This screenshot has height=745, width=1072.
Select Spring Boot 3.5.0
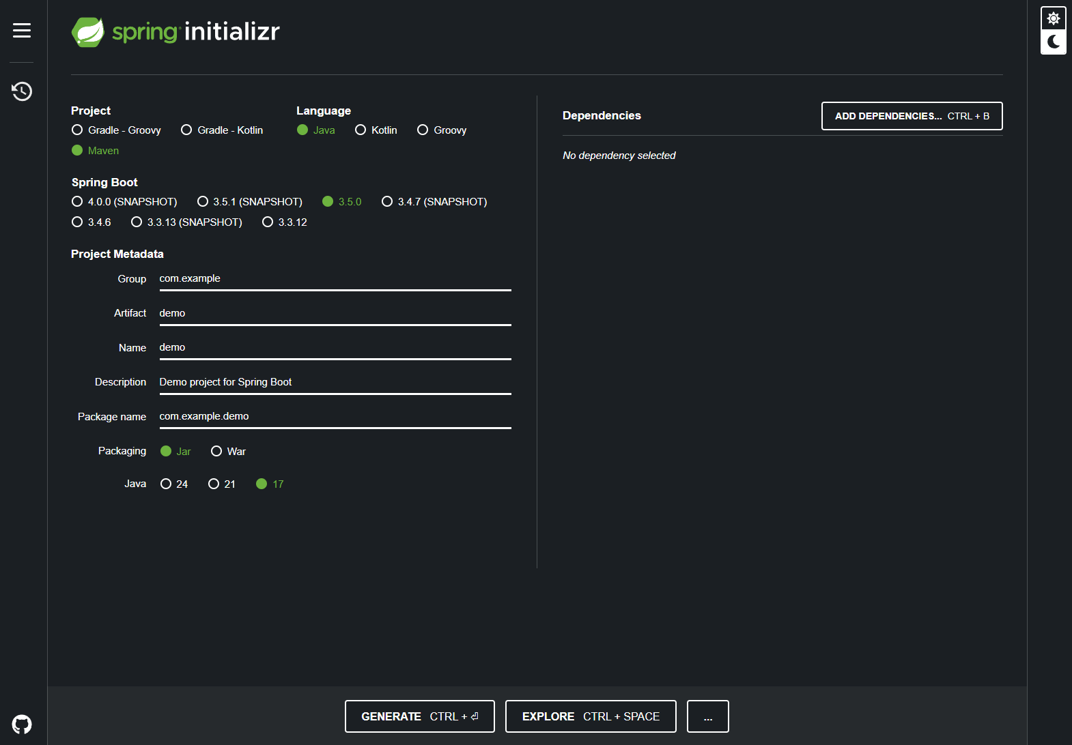[x=342, y=202]
